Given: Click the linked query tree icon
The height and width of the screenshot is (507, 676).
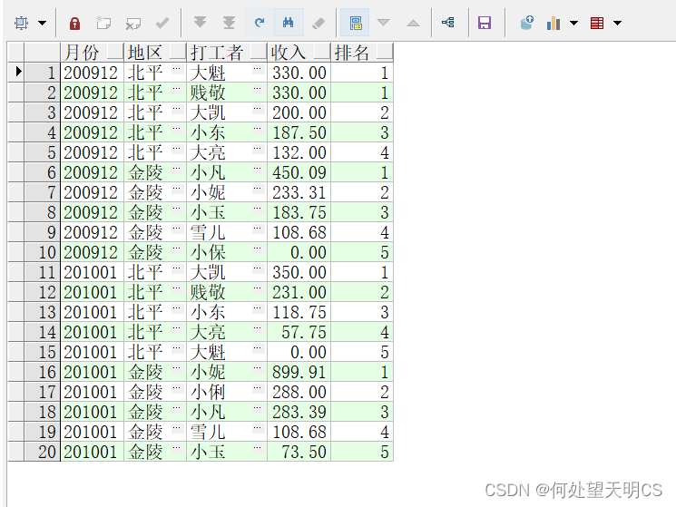Looking at the screenshot, I should coord(448,23).
